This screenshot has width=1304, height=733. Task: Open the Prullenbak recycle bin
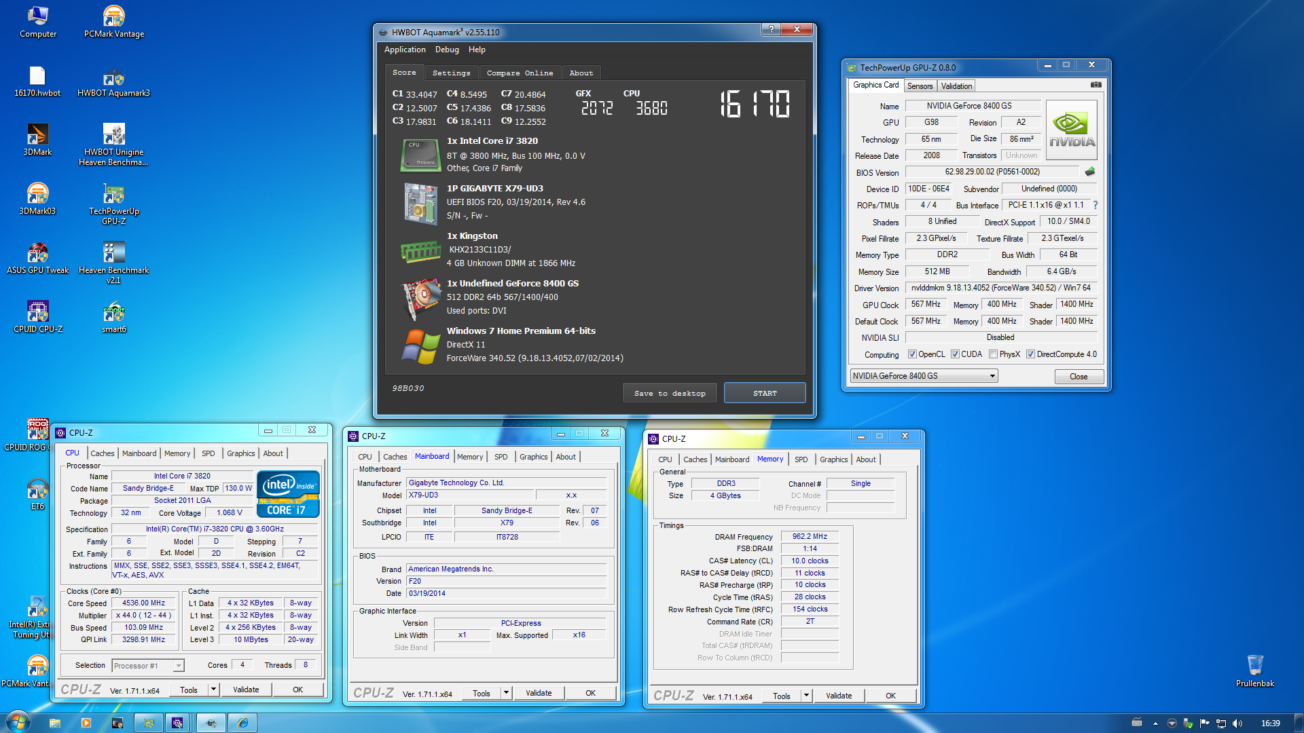click(x=1254, y=671)
